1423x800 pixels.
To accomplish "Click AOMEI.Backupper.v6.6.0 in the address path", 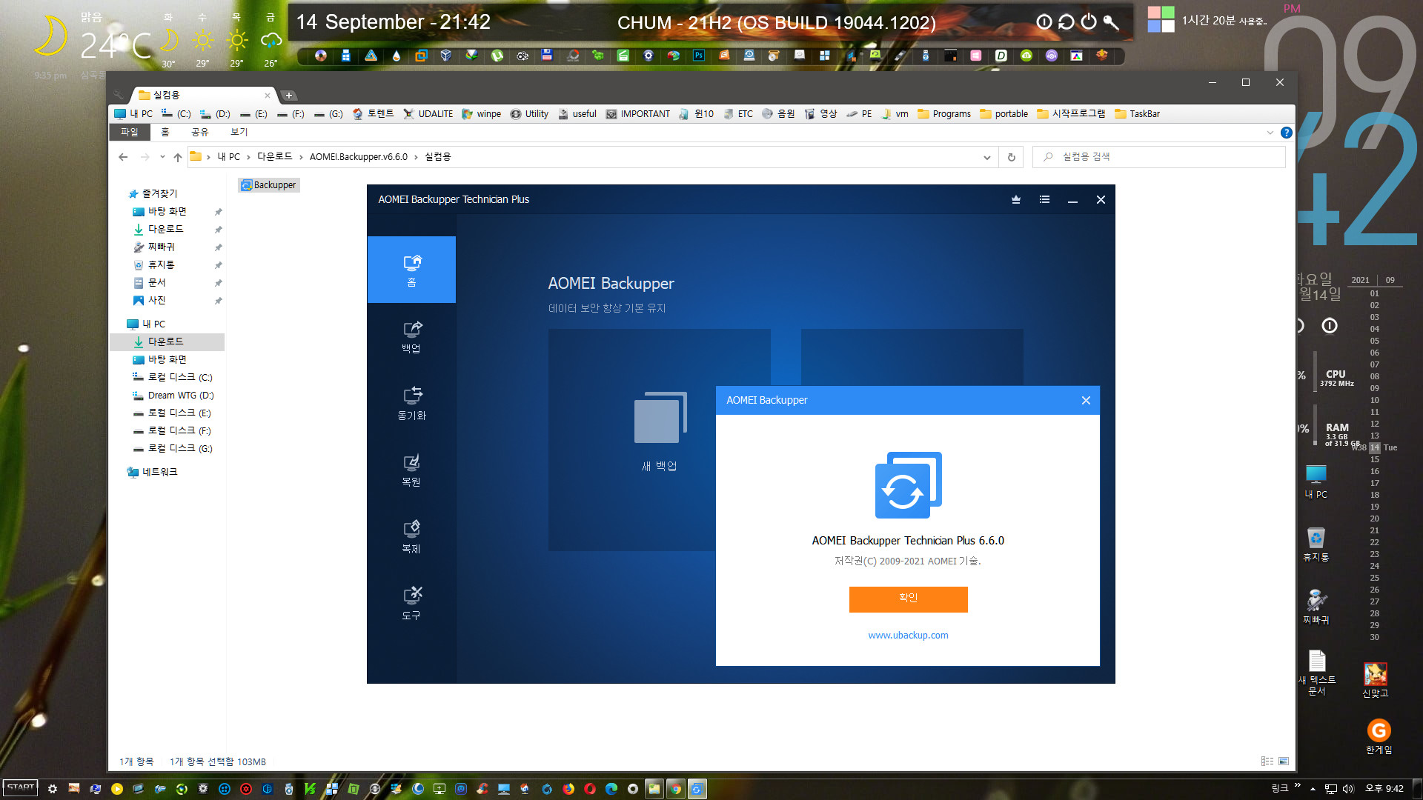I will point(359,157).
